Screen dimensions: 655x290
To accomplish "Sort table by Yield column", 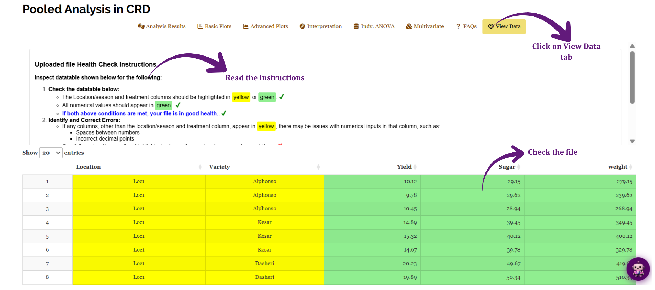I will pos(372,167).
